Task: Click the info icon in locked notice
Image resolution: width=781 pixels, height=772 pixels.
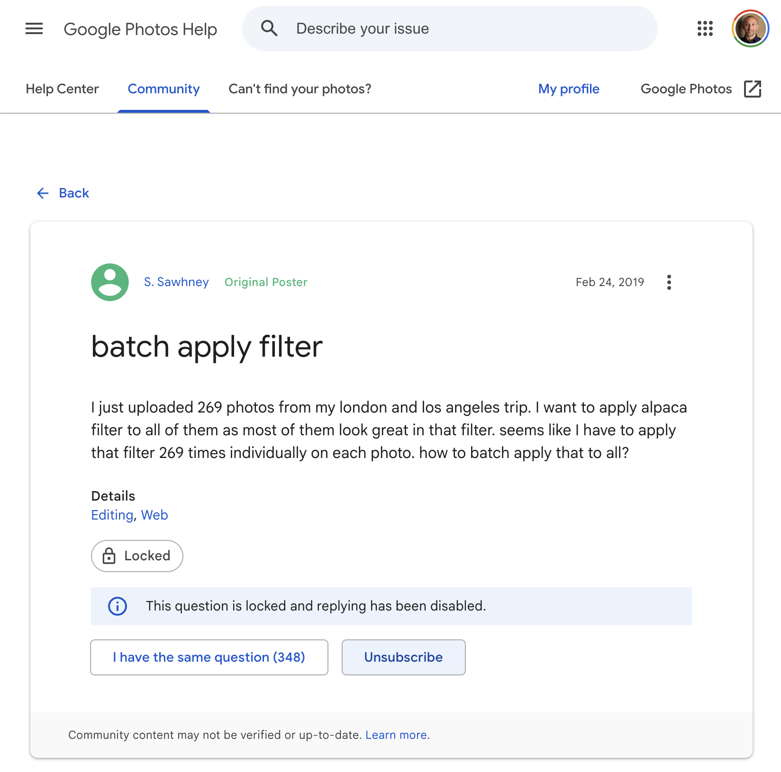Action: pyautogui.click(x=118, y=606)
